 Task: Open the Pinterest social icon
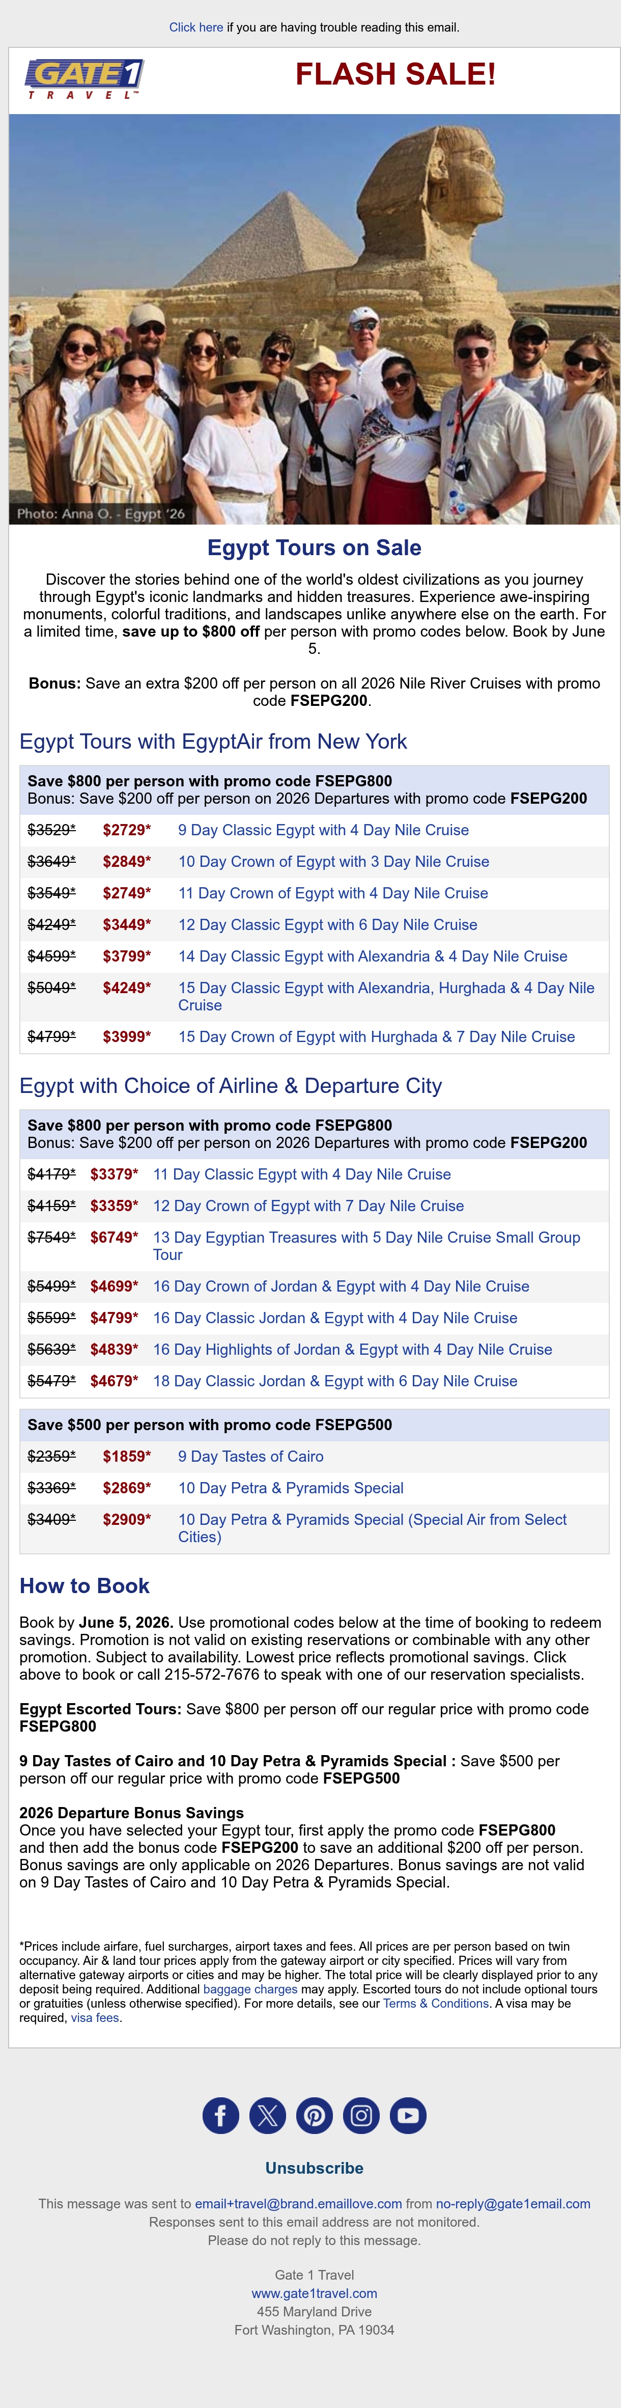tap(315, 2116)
